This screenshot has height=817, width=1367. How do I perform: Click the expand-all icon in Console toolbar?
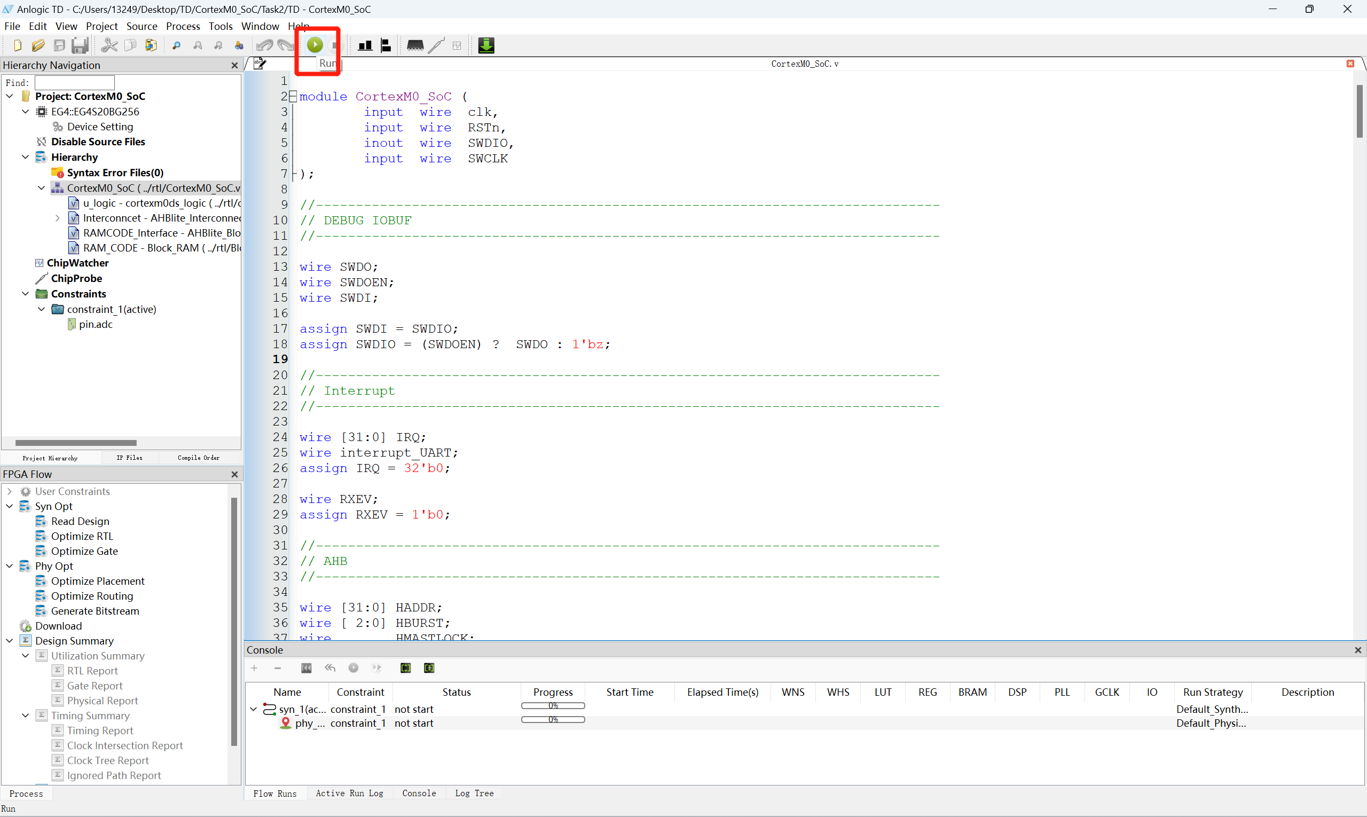point(406,668)
